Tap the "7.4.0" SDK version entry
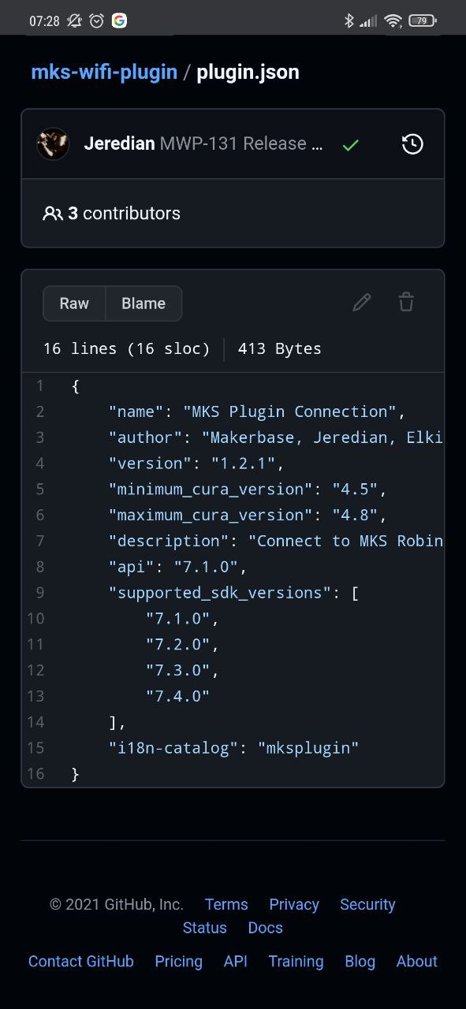466x1009 pixels. [x=177, y=696]
